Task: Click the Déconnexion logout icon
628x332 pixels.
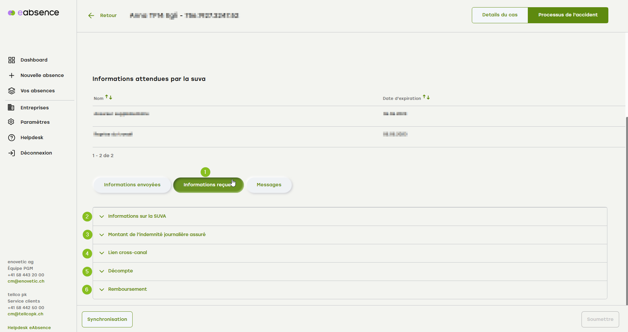Action: tap(11, 153)
